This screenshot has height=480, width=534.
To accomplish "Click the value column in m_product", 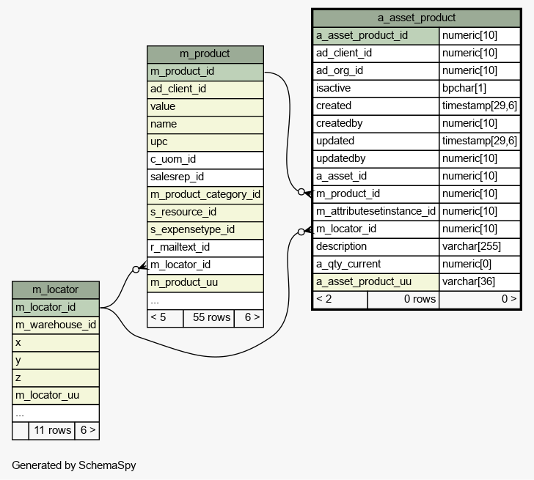I will point(205,107).
